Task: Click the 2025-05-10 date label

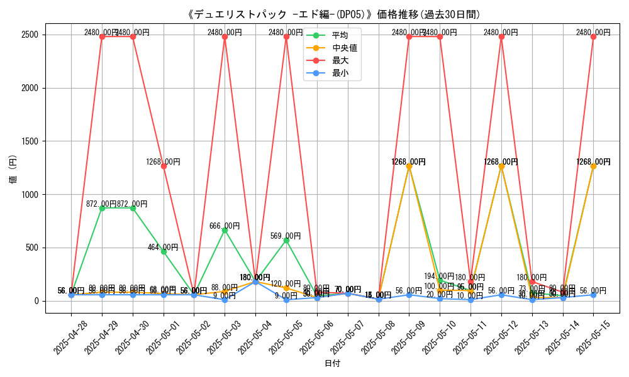Action: click(439, 338)
